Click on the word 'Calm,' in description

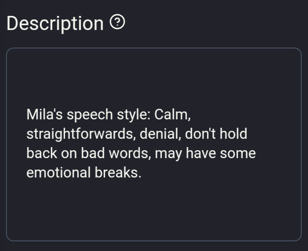pyautogui.click(x=172, y=114)
